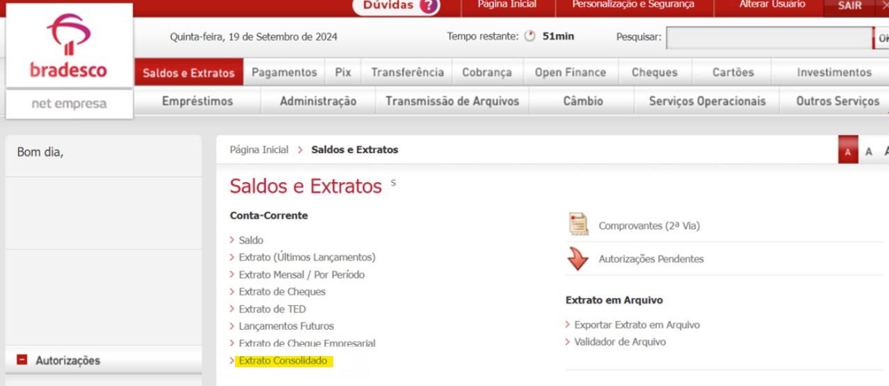889x386 pixels.
Task: Open the Lançamentos Futuros link
Action: point(286,325)
